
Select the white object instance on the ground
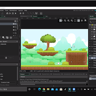point(58,63)
